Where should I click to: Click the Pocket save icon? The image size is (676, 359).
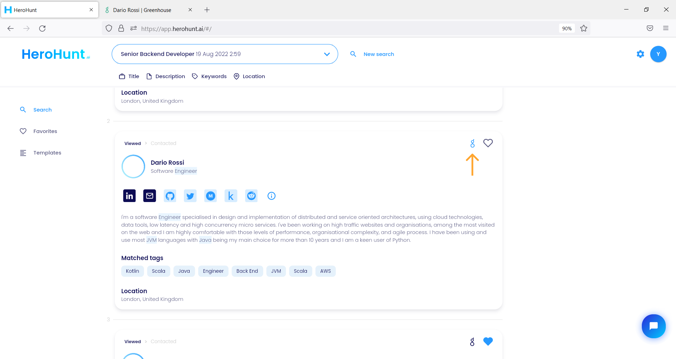tap(650, 28)
